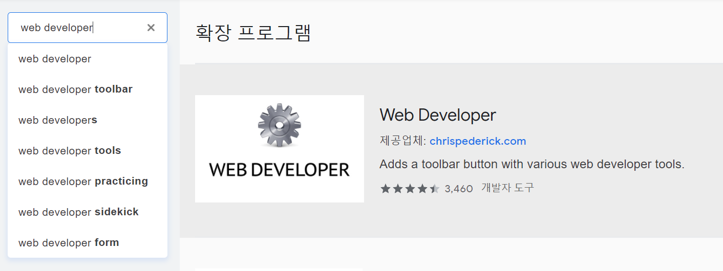
Task: Click the star rating of Web Developer
Action: pyautogui.click(x=410, y=189)
